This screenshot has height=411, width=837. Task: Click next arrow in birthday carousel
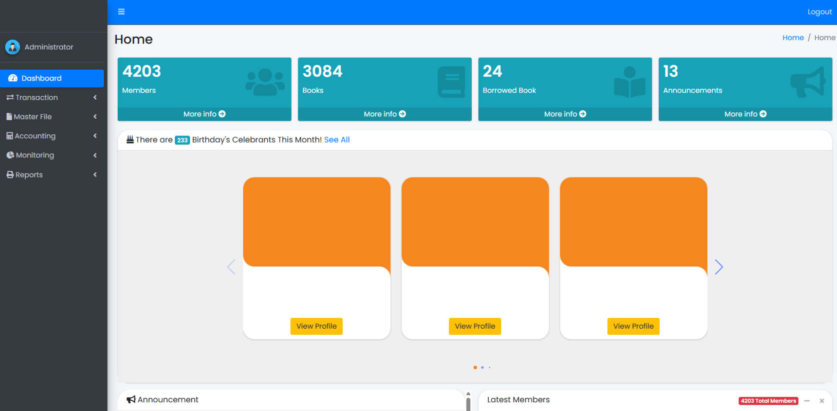click(x=719, y=267)
